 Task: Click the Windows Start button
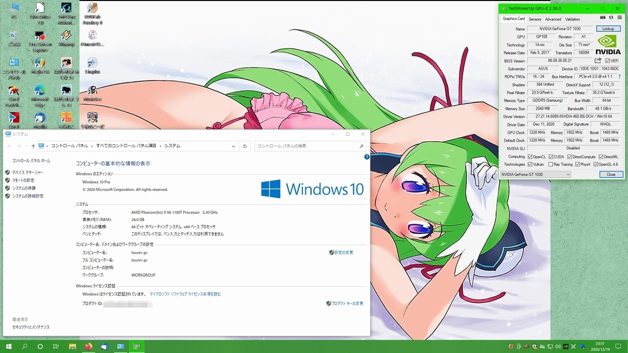[9, 346]
